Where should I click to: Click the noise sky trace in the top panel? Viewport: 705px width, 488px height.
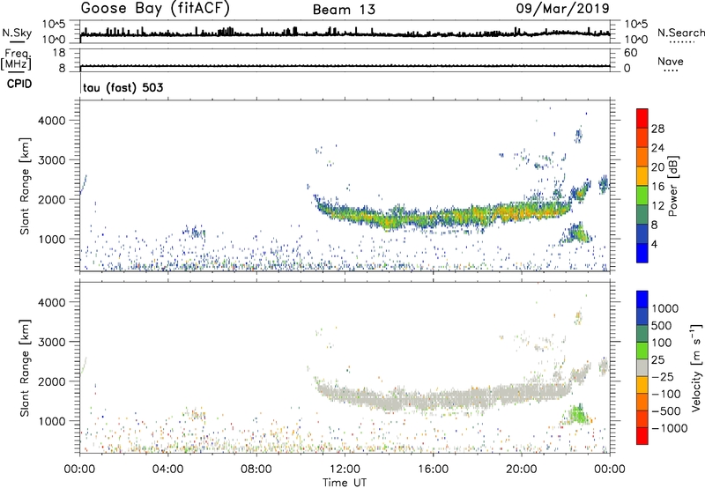point(345,33)
